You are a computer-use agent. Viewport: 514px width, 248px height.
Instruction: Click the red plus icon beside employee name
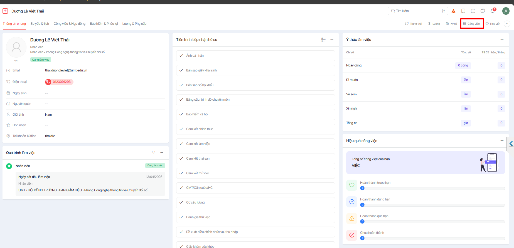point(5,11)
